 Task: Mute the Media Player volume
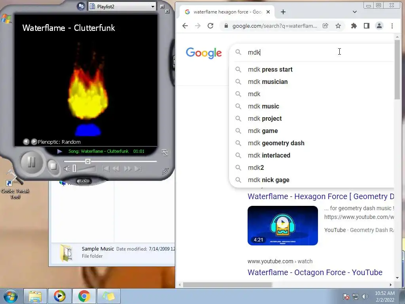tap(66, 169)
